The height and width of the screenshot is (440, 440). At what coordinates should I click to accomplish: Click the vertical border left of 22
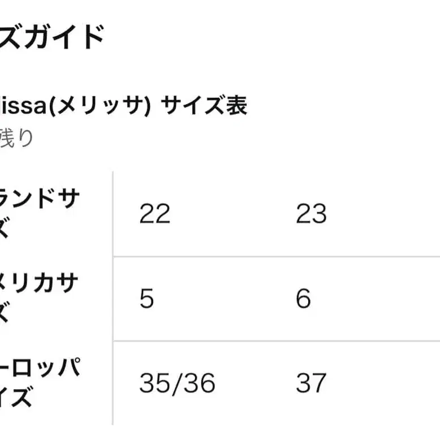(113, 214)
